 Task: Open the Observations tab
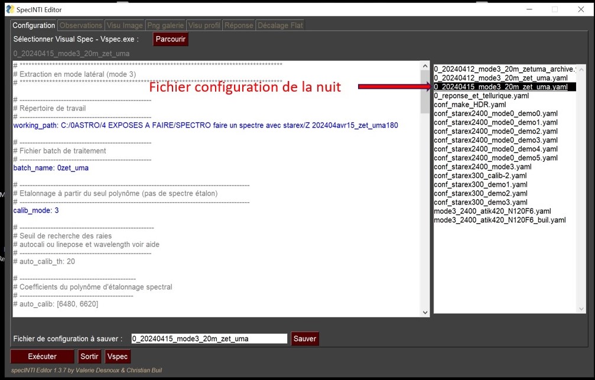coord(81,25)
